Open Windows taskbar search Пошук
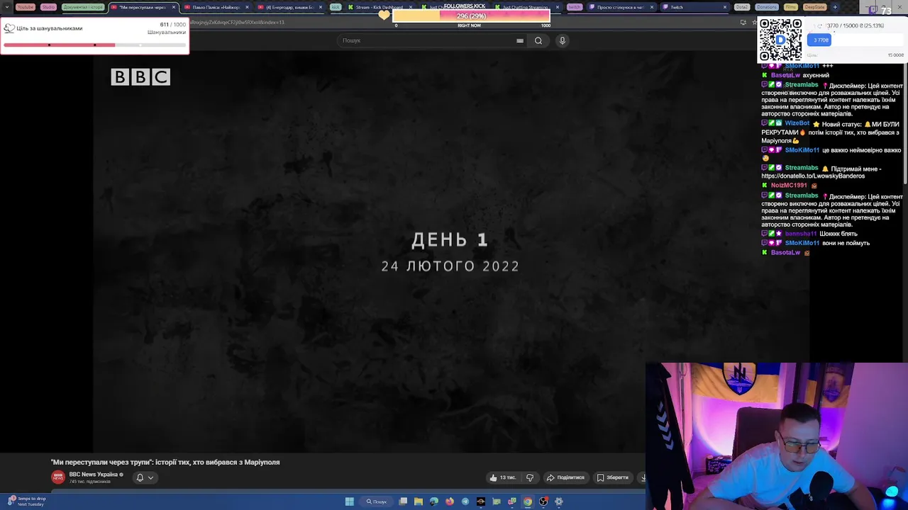Image resolution: width=908 pixels, height=510 pixels. click(x=376, y=501)
